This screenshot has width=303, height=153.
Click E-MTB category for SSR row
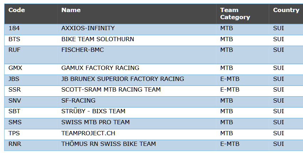[x=230, y=89]
